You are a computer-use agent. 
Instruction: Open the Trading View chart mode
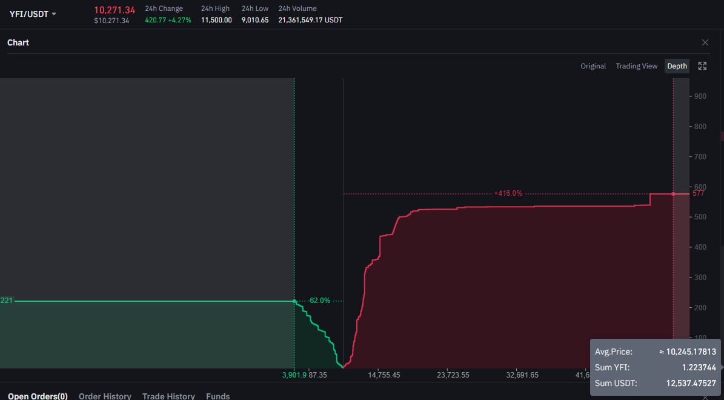tap(636, 65)
